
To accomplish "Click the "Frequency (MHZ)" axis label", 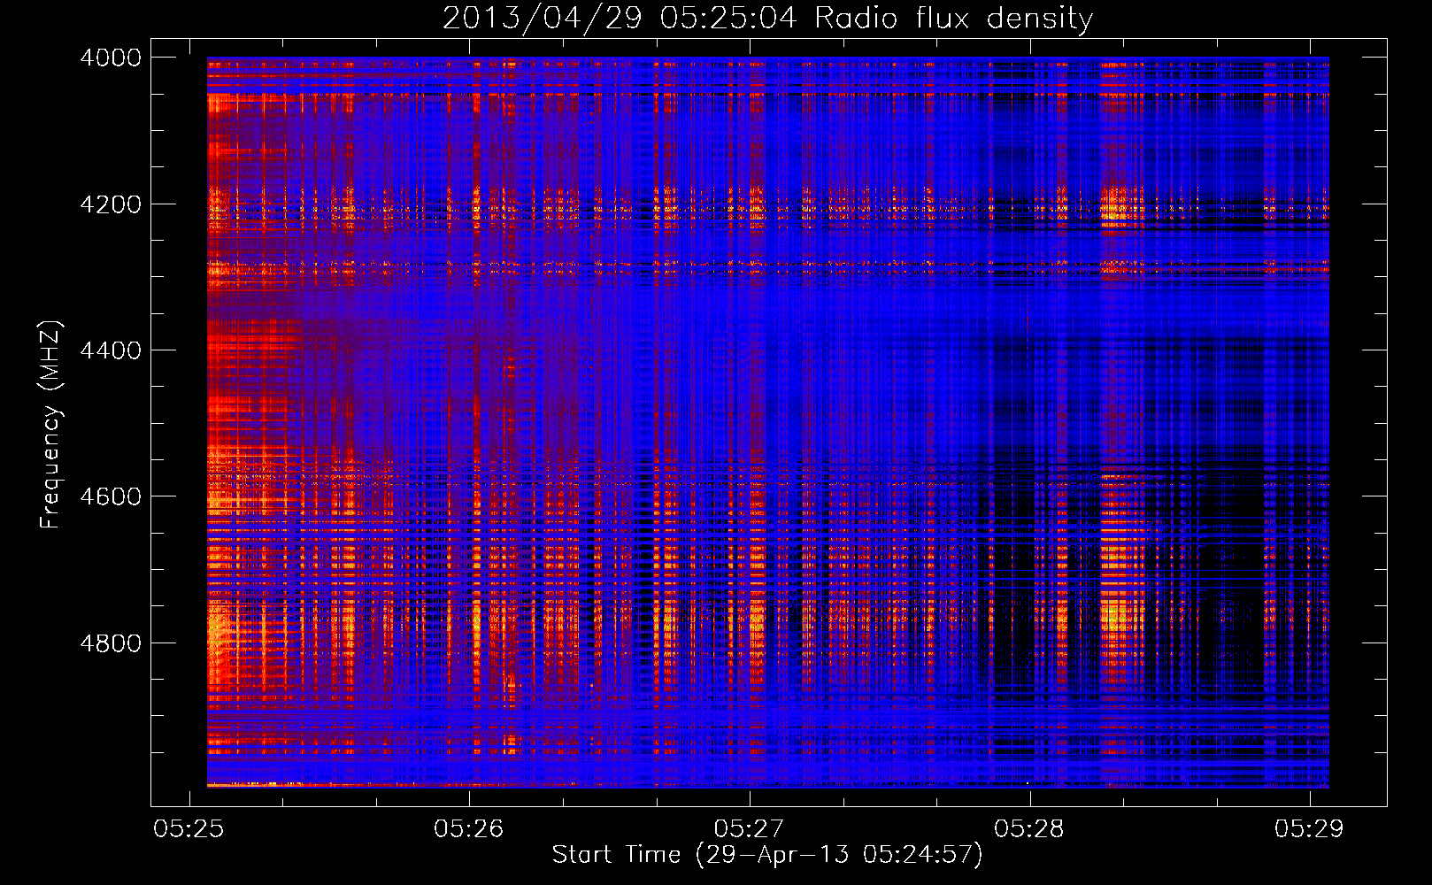I will (x=50, y=425).
